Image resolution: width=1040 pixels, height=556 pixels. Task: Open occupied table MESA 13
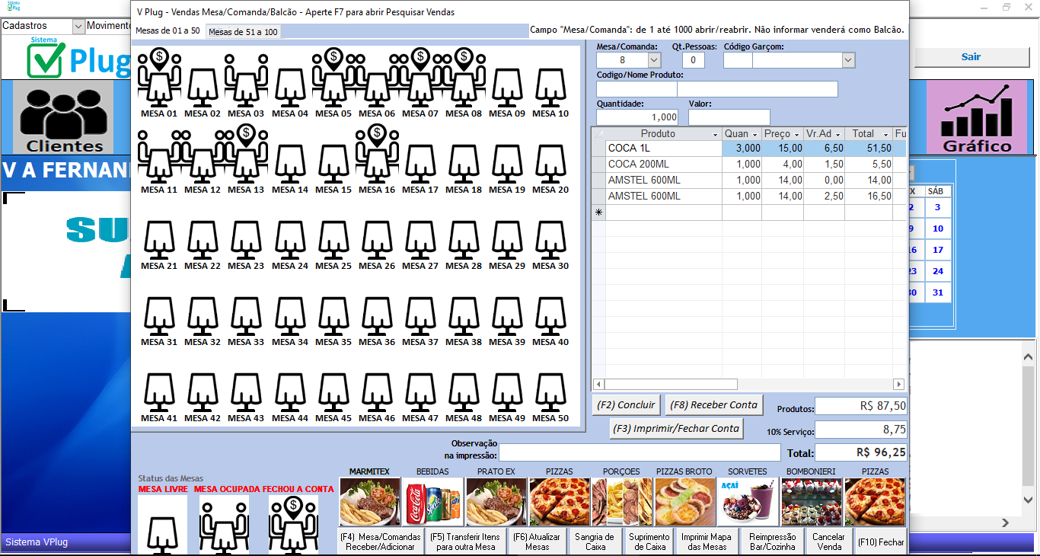[245, 158]
